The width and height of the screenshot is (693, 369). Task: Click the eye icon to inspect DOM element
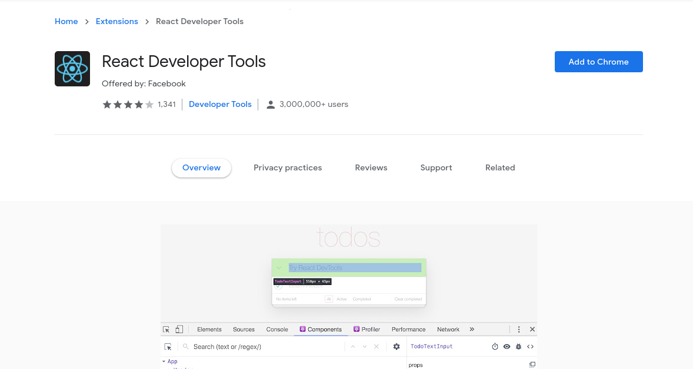(x=507, y=347)
